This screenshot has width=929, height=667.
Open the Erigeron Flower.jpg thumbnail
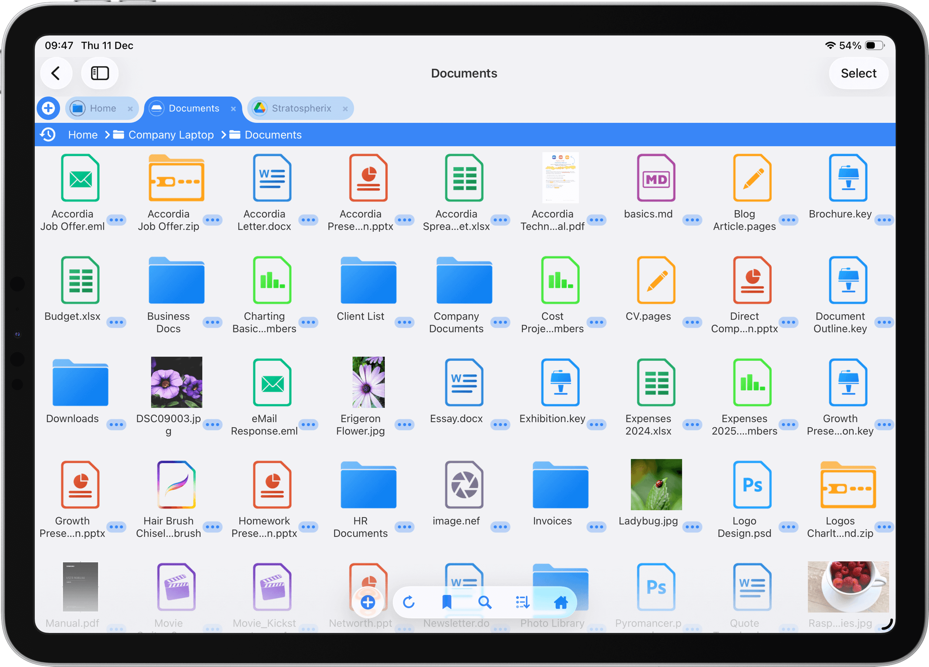pos(368,382)
